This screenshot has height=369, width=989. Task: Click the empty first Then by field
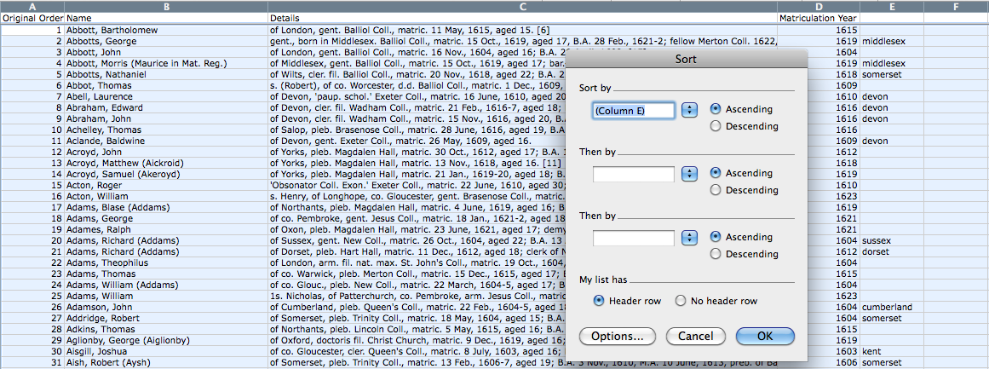click(x=634, y=175)
